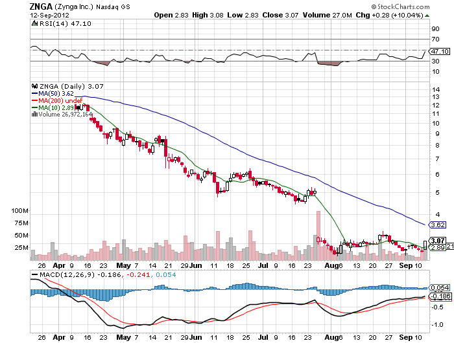The width and height of the screenshot is (454, 343).
Task: Click the -0.241 MACD signal value
Action: [x=137, y=274]
